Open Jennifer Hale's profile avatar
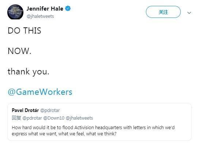This screenshot has height=143, width=199. click(15, 12)
